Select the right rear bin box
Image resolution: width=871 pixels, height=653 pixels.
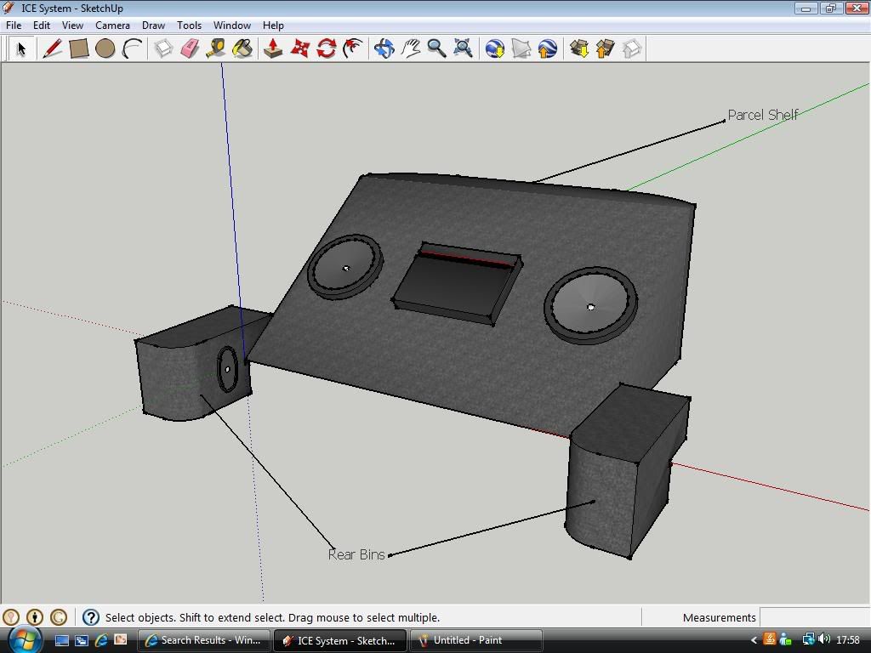tap(627, 471)
